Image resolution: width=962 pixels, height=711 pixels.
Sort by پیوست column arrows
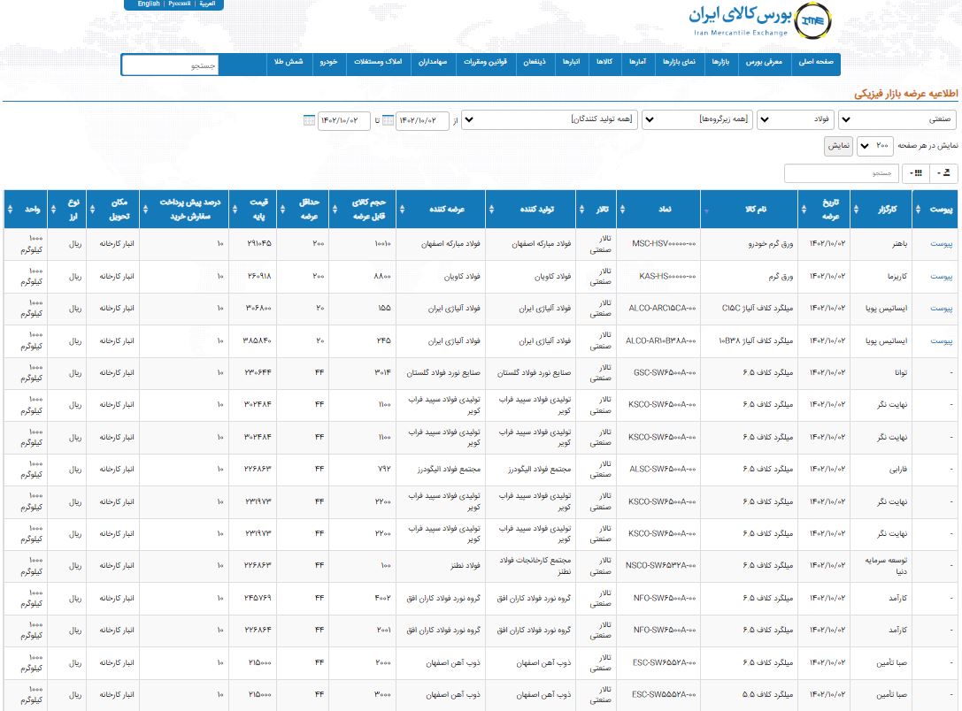pyautogui.click(x=918, y=209)
